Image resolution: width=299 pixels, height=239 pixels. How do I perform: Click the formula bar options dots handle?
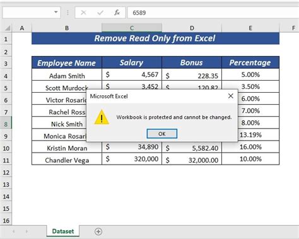click(x=67, y=13)
